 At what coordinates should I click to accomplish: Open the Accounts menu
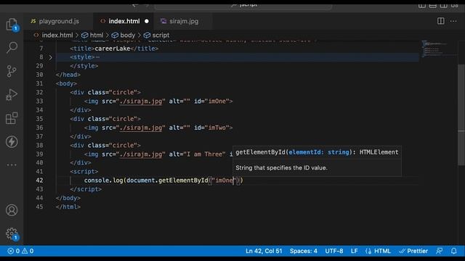pos(12,210)
